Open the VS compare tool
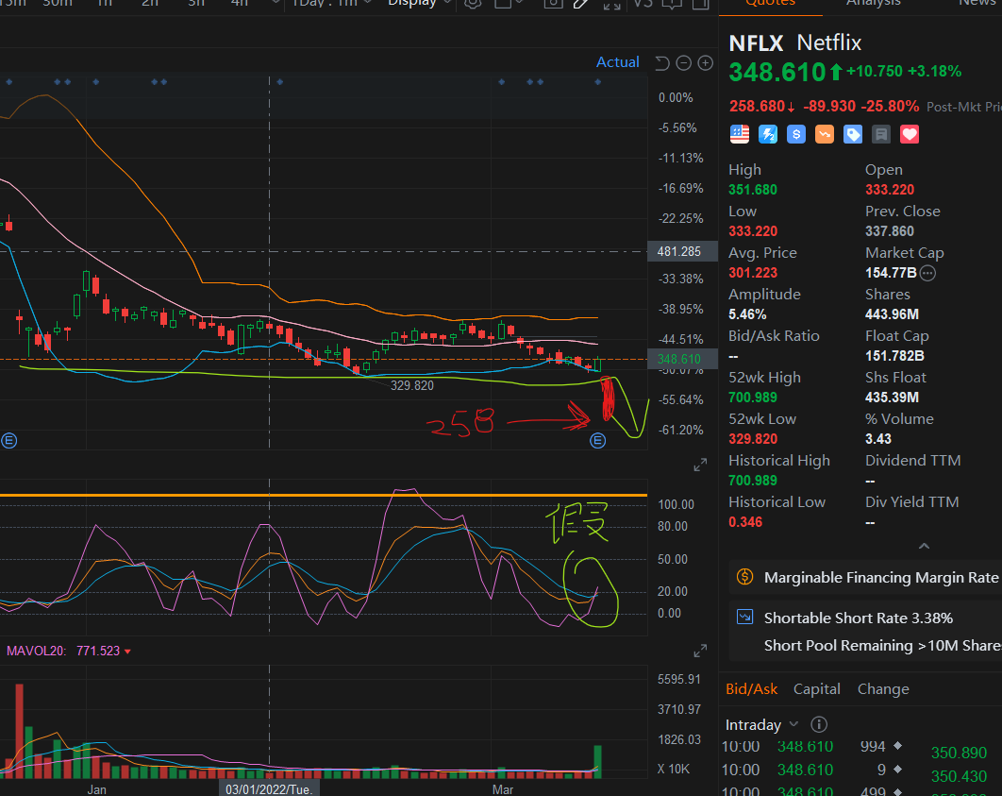 [643, 4]
